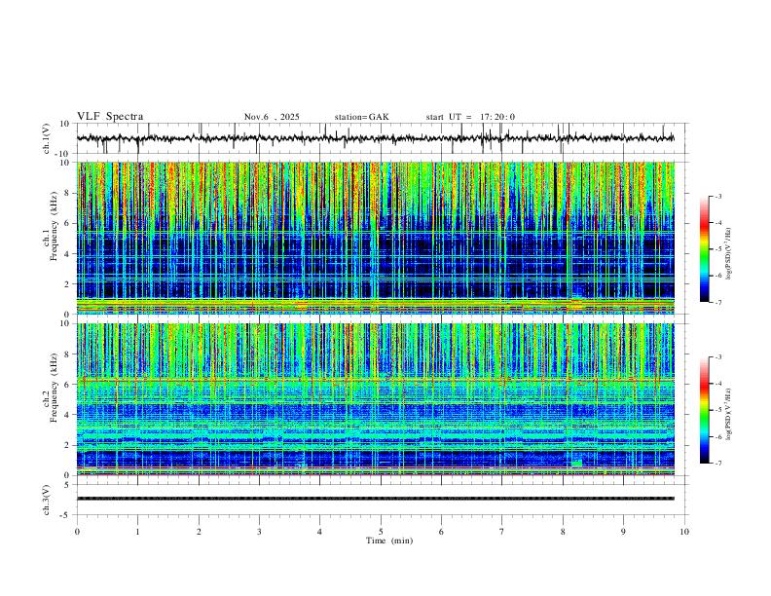Click the upper PSD color bar
The image size is (771, 596).
[704, 249]
